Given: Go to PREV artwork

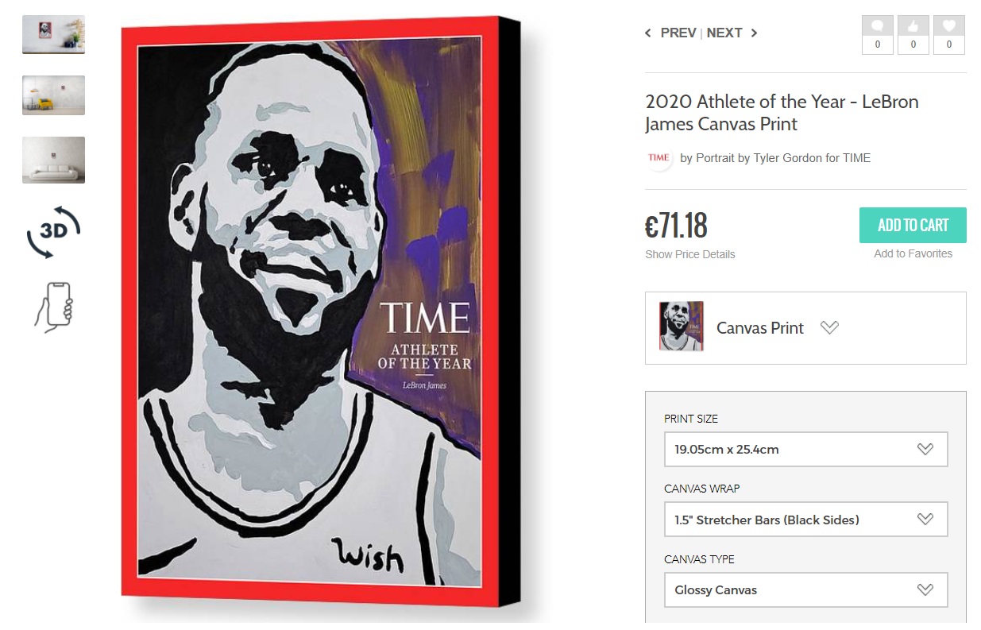Looking at the screenshot, I should 678,33.
